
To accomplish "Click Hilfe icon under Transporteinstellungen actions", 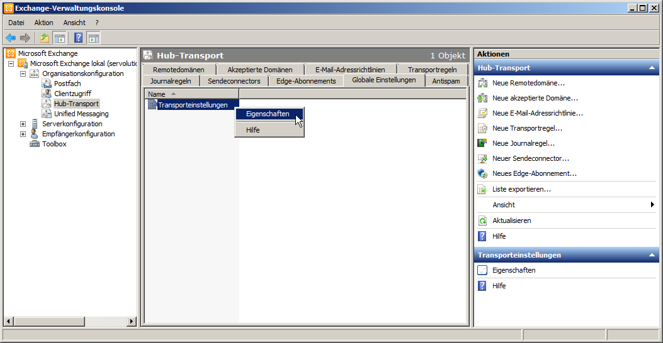I will 482,286.
